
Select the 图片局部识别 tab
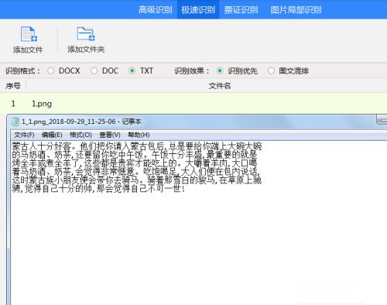[x=296, y=10]
